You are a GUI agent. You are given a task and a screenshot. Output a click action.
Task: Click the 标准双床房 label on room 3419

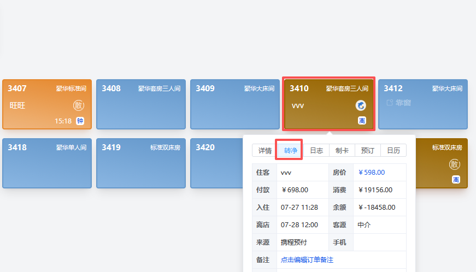165,147
